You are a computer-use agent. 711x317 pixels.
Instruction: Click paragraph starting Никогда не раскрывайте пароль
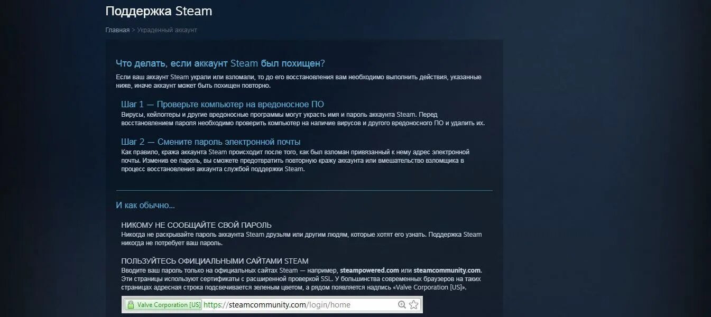pos(301,239)
